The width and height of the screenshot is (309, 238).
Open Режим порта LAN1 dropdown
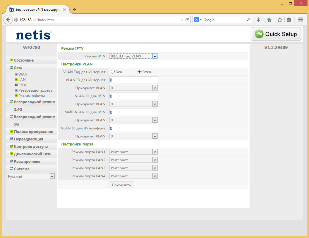(133, 152)
